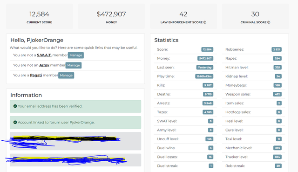Open the Pagati group link
The image size is (298, 172).
click(36, 76)
